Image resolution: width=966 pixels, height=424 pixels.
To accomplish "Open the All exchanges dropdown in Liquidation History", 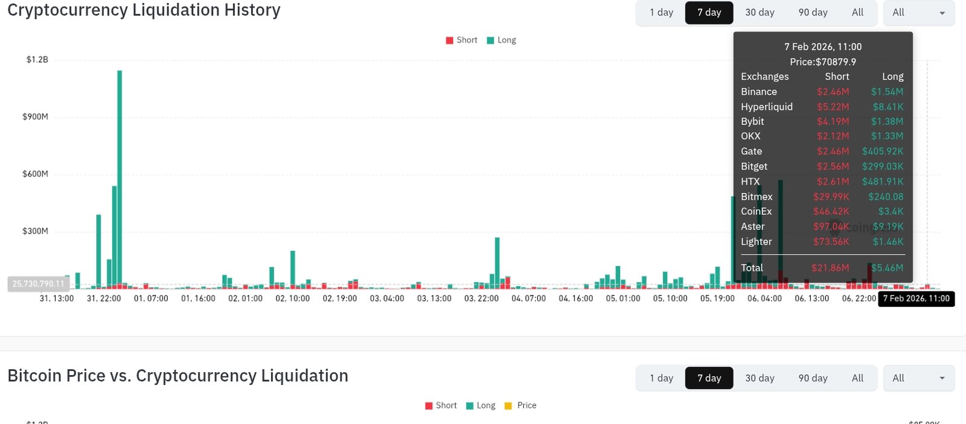I will tap(918, 13).
